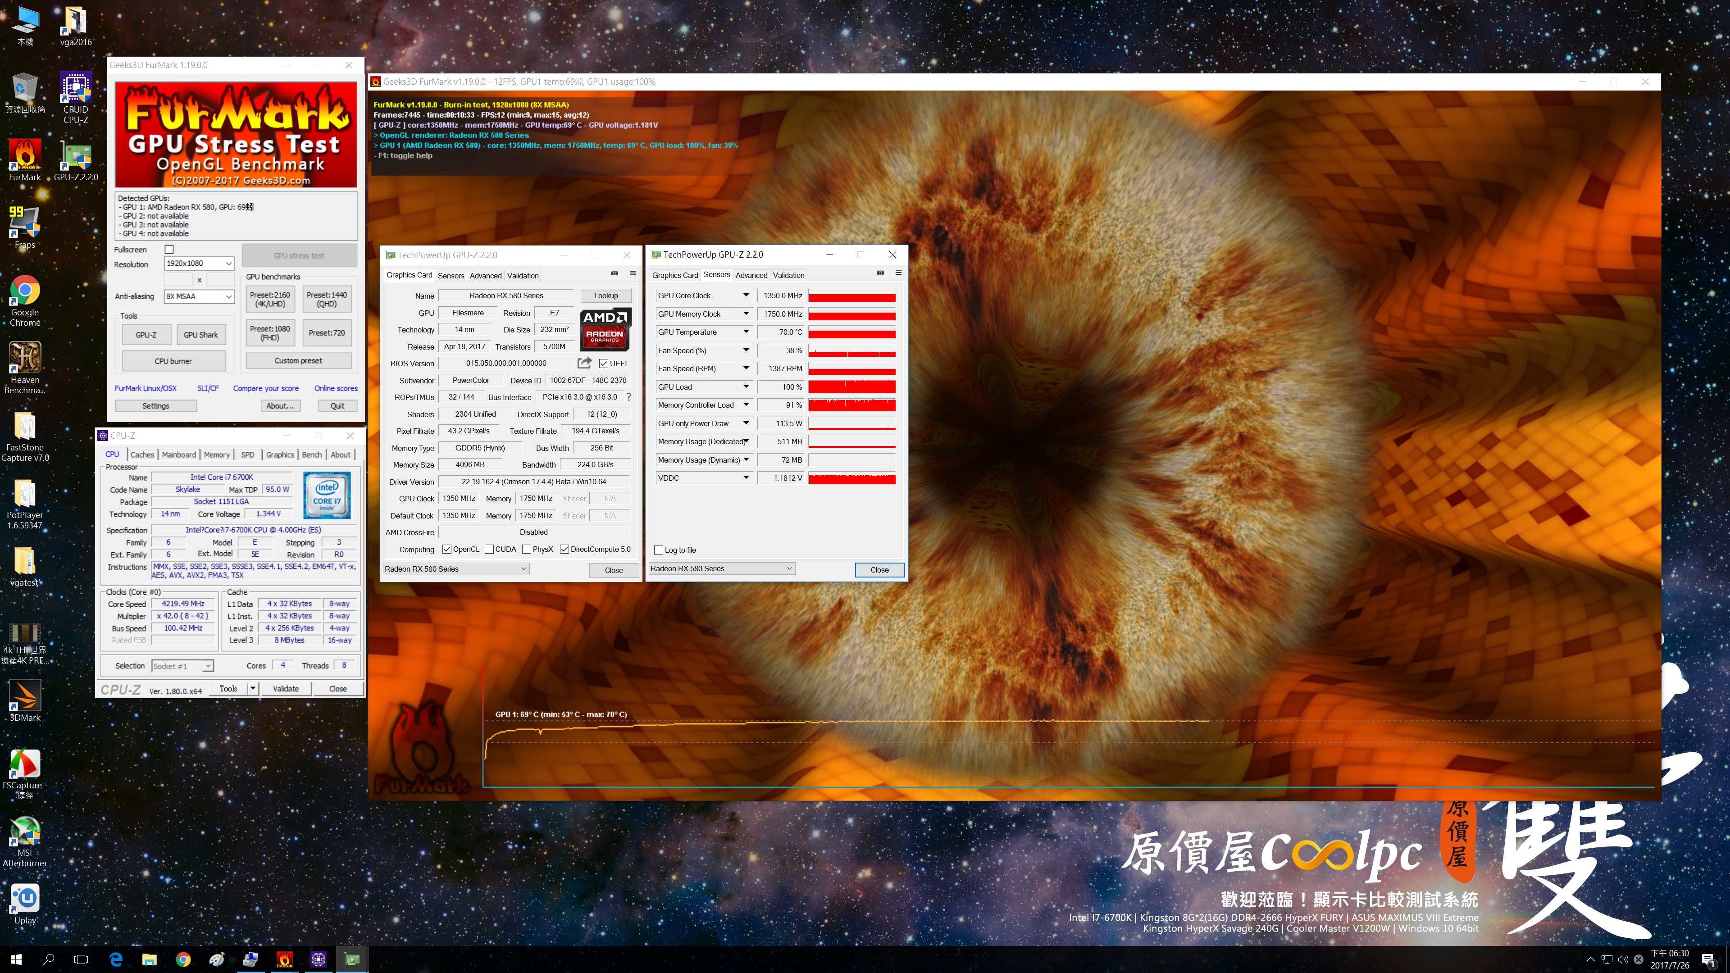Click the Custom preset button in FurMark
The height and width of the screenshot is (973, 1730).
click(x=298, y=360)
